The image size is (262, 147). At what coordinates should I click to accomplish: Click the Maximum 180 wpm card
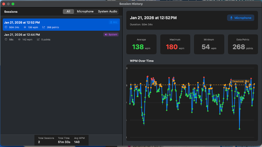[175, 44]
